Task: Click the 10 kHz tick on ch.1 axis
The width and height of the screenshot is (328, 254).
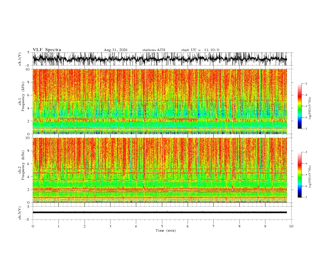Action: click(x=29, y=69)
